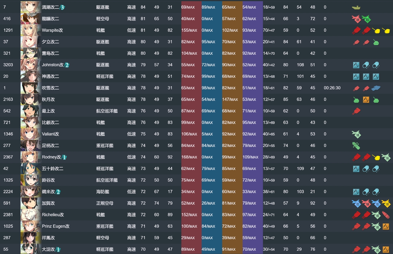Click ship ID 3203 in the first column
The image size is (393, 254).
(8, 65)
